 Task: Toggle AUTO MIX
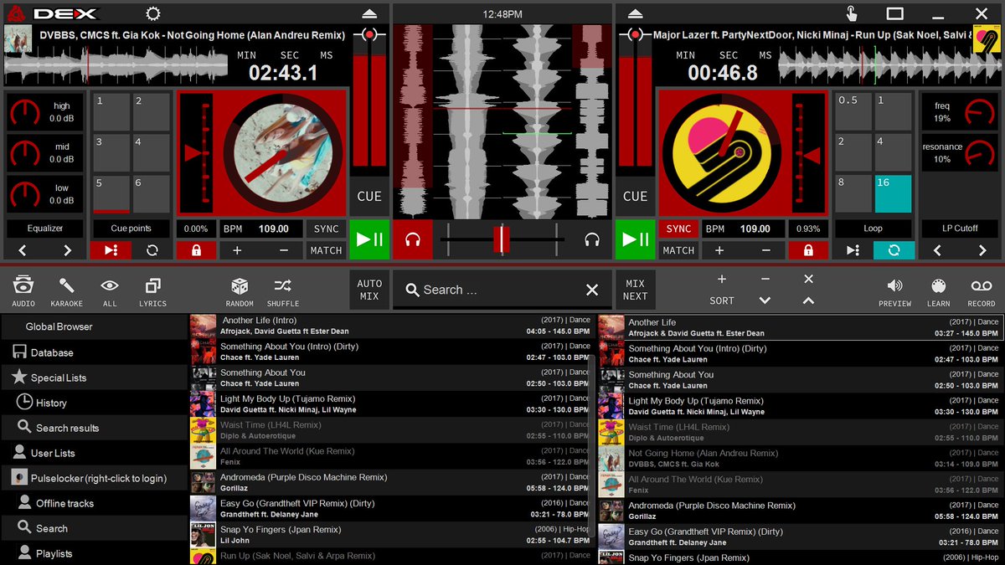369,290
